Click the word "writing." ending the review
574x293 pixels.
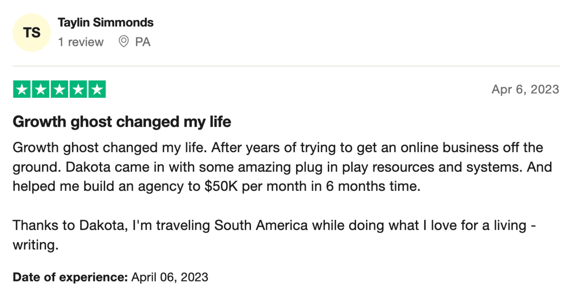click(x=36, y=245)
